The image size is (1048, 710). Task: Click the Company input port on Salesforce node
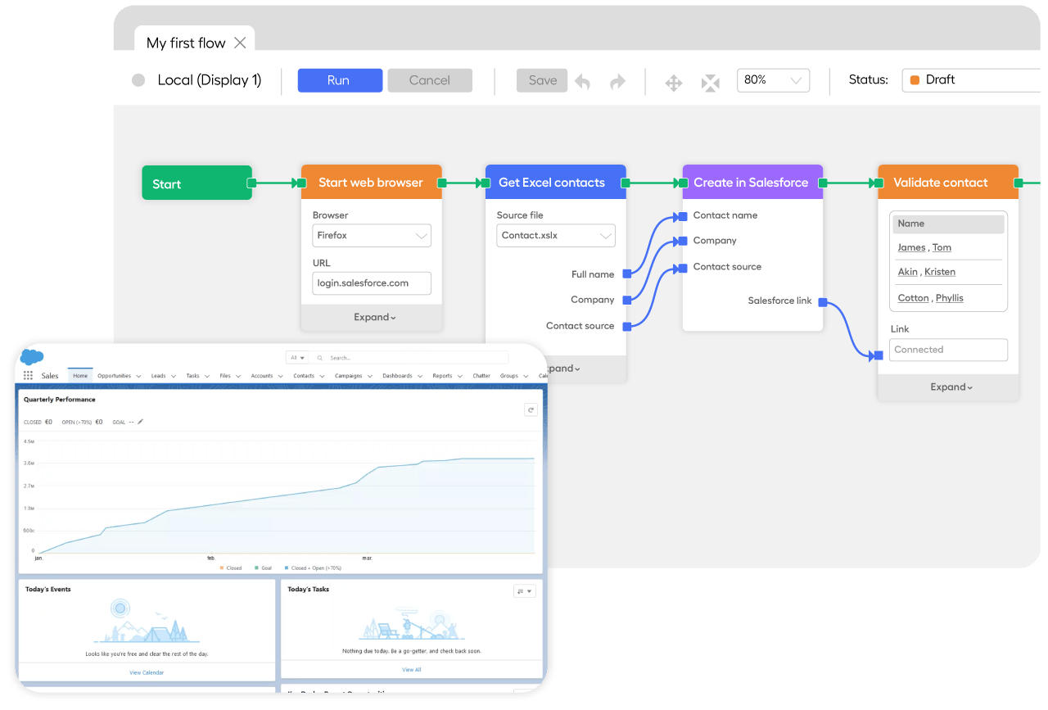[x=682, y=241]
